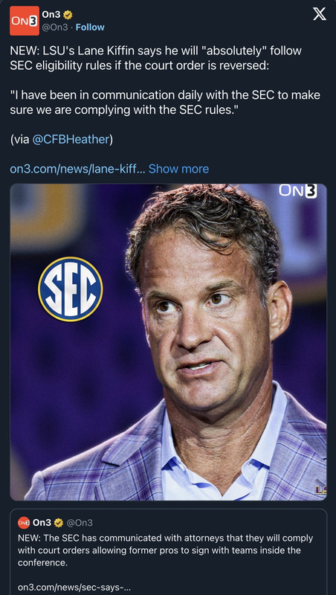Follow the On3 account
Image resolution: width=336 pixels, height=595 pixels.
point(90,28)
